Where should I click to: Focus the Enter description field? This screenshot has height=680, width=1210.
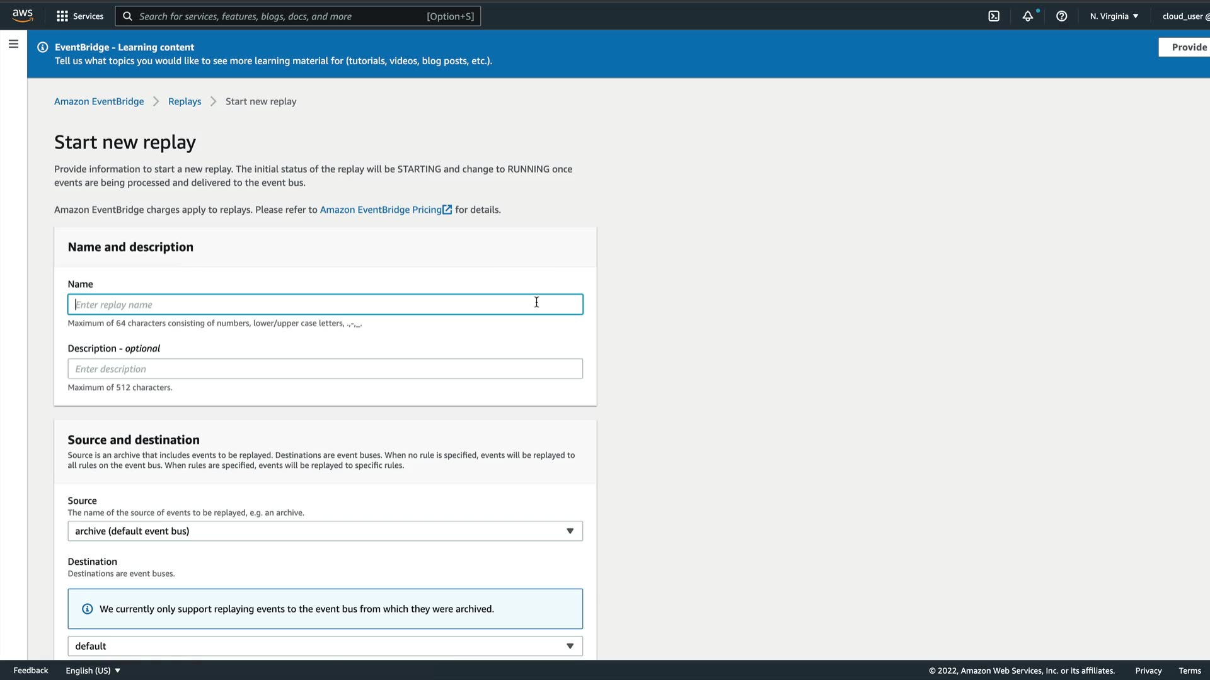[325, 369]
